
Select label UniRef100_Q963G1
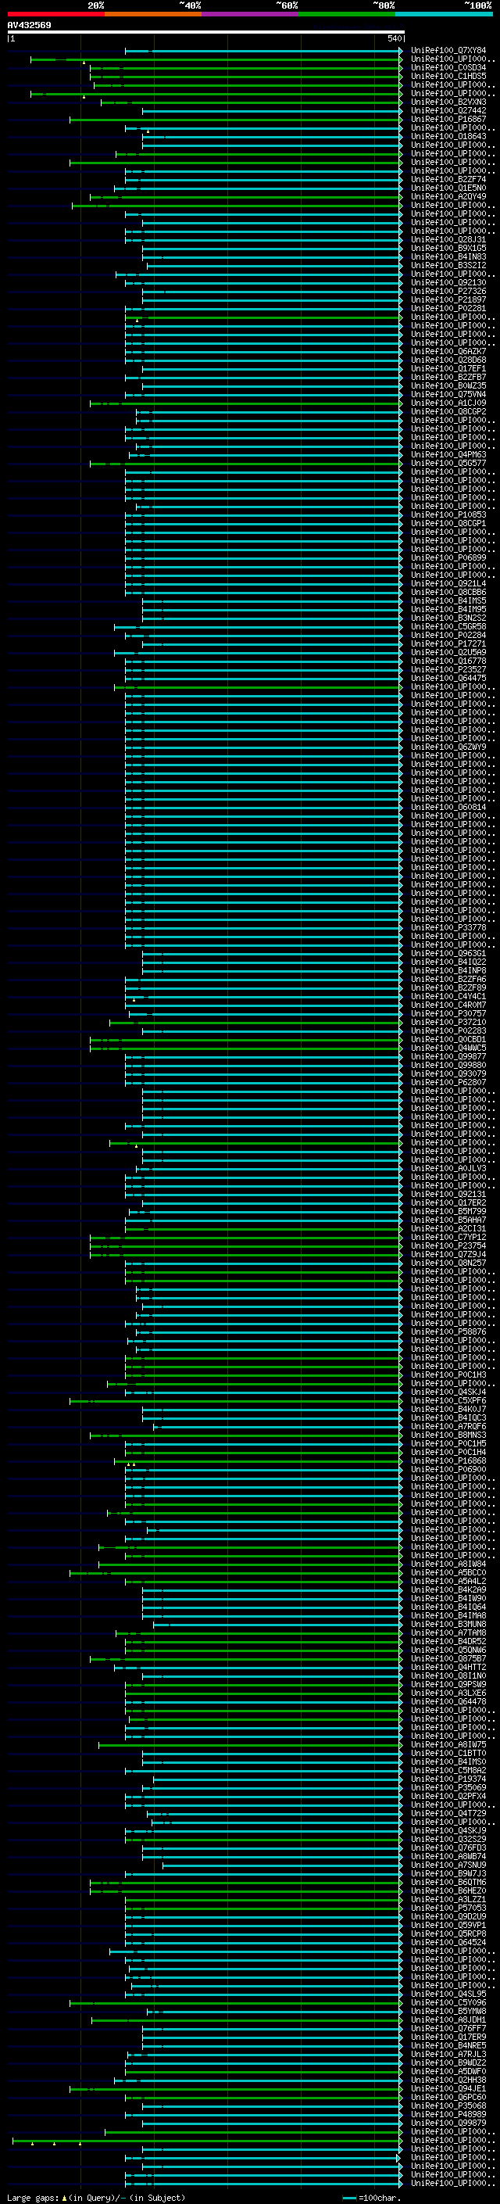coord(448,953)
